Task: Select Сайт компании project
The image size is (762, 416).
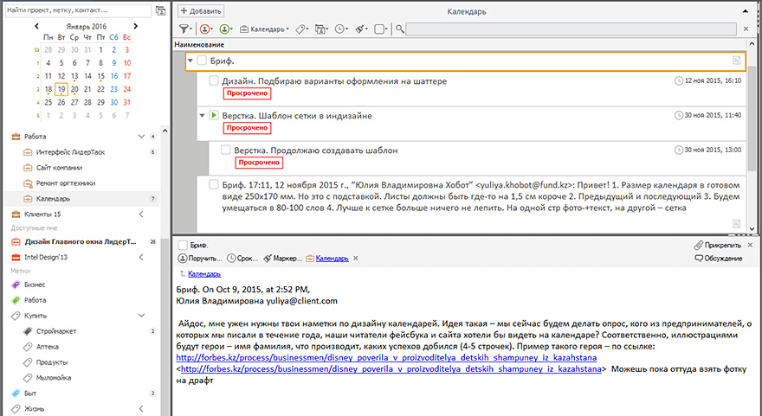Action: pyautogui.click(x=59, y=168)
